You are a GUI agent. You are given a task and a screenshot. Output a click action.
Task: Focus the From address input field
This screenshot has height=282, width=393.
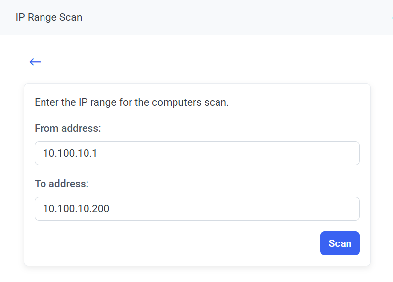[x=197, y=153]
